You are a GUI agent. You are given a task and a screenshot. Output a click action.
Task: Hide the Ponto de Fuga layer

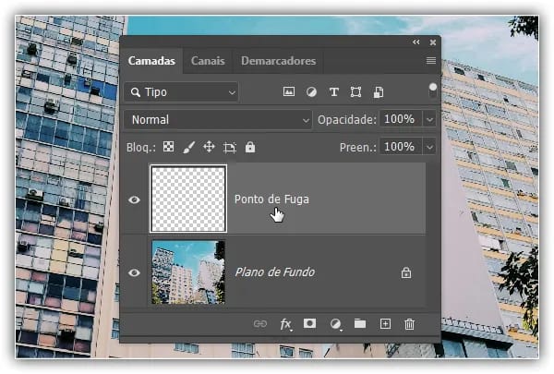click(134, 200)
